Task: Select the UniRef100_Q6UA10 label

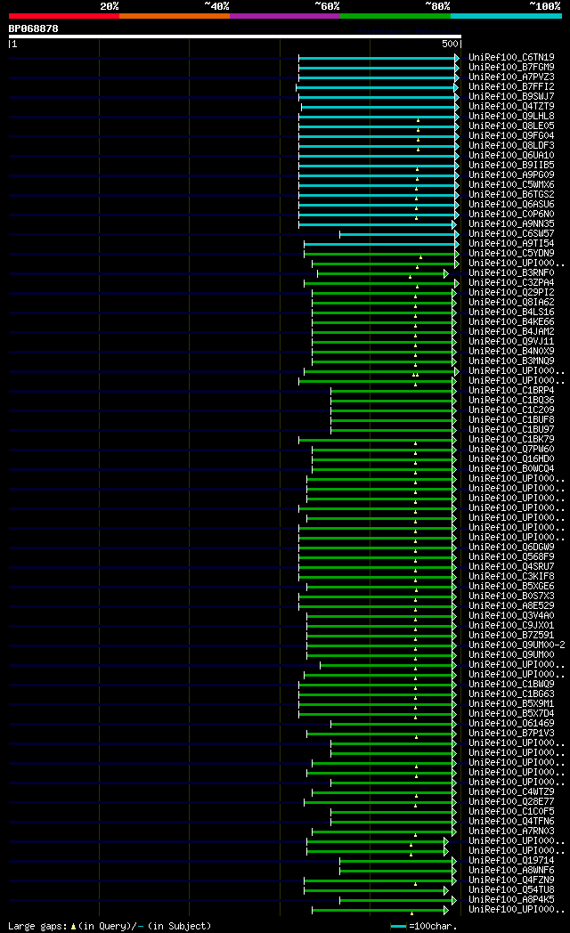Action: [511, 155]
